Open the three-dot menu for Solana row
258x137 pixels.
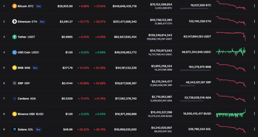(254, 129)
